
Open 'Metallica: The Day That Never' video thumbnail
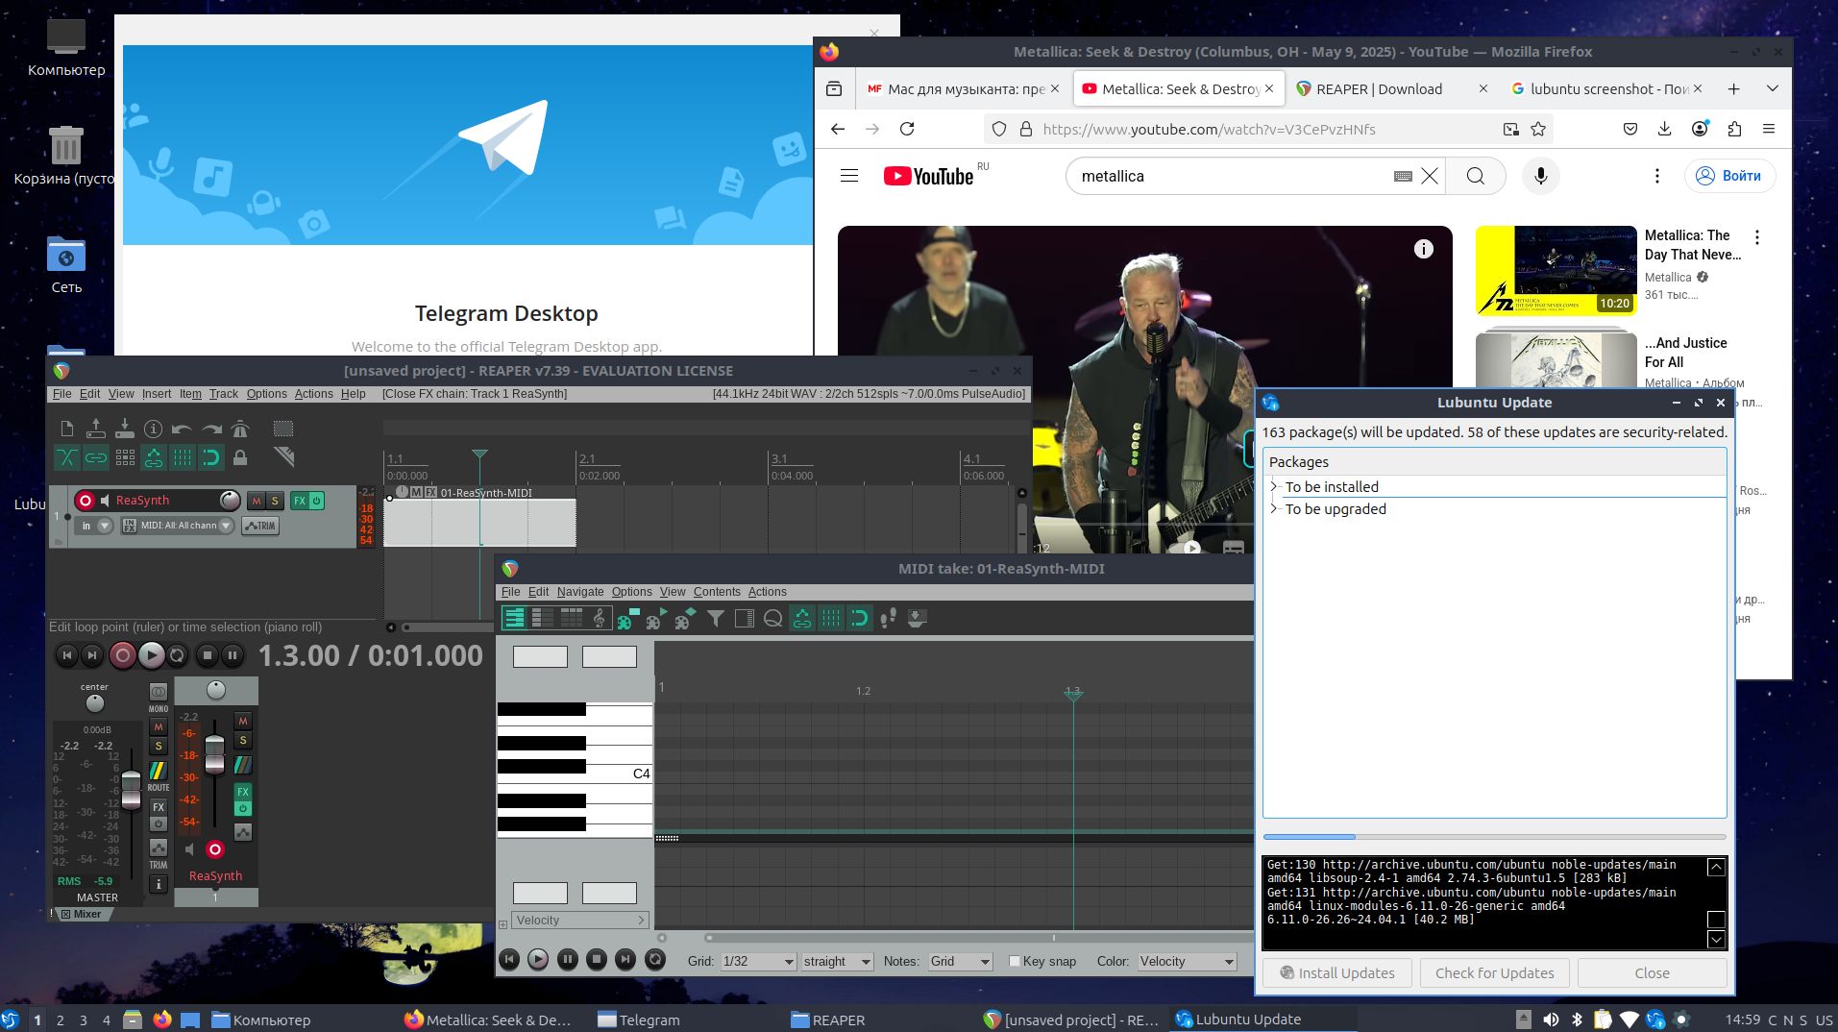(1556, 271)
